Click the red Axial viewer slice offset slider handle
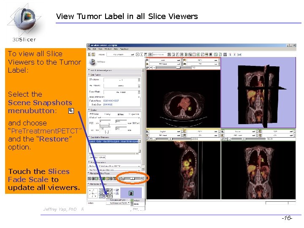The height and width of the screenshot is (228, 304). 178,68
